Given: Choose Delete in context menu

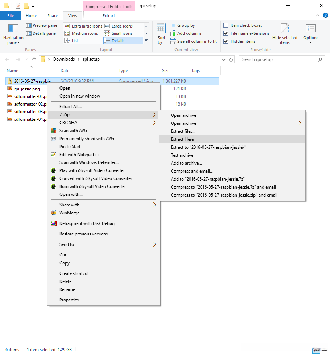Looking at the screenshot, I should [x=103, y=281].
